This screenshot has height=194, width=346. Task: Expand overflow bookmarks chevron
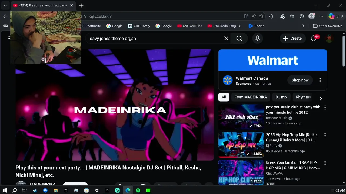[x=303, y=26]
